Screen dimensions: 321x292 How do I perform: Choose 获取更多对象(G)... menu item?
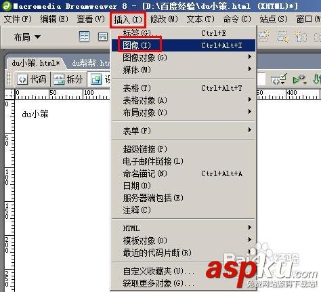tap(184, 283)
